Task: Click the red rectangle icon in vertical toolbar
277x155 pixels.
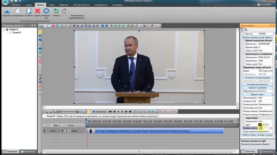Action: pyautogui.click(x=40, y=62)
